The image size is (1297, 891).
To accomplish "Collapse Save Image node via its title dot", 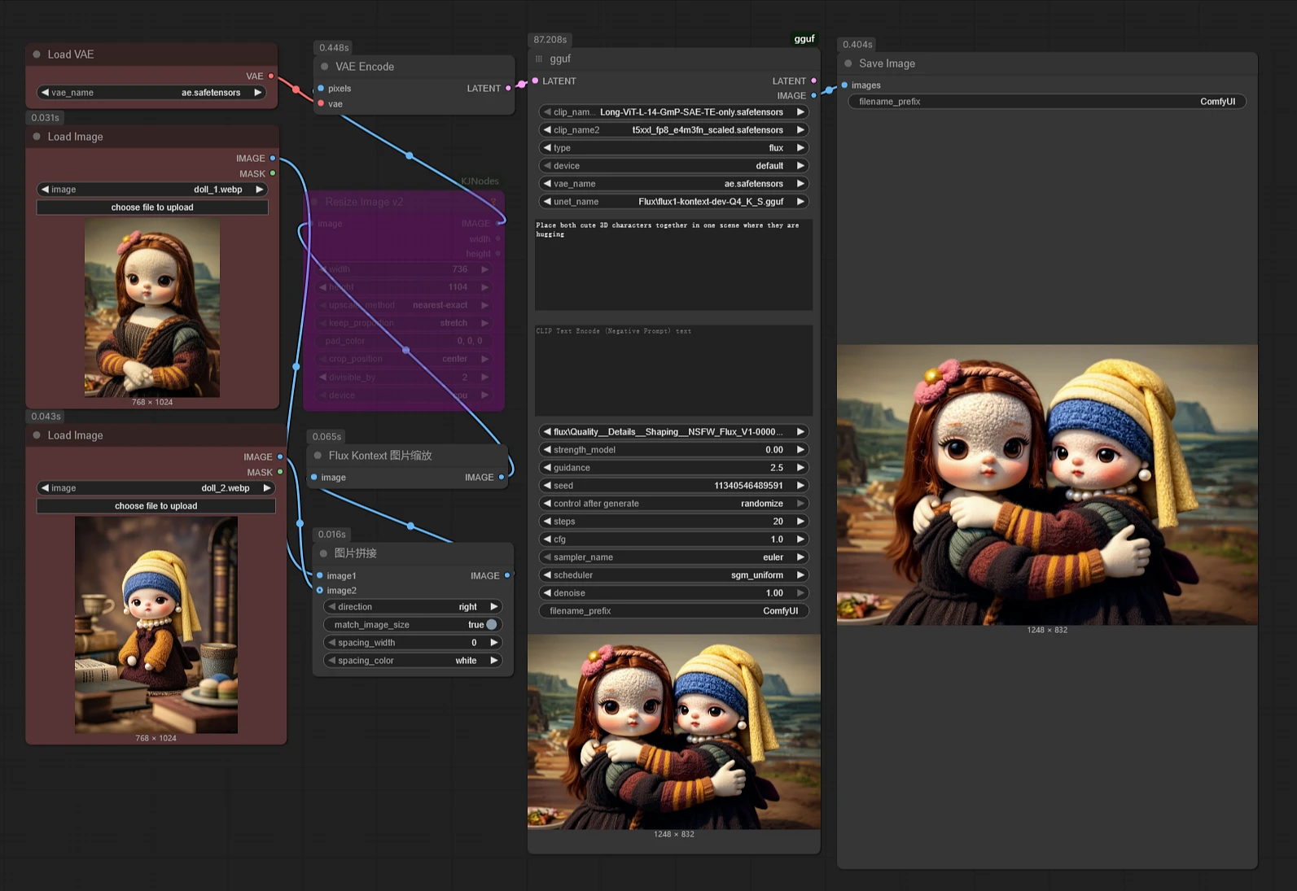I will click(x=848, y=63).
